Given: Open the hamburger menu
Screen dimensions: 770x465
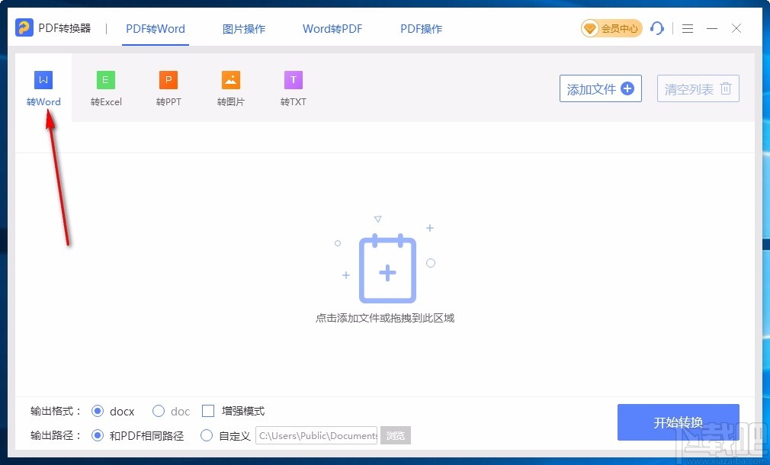Looking at the screenshot, I should [x=687, y=28].
